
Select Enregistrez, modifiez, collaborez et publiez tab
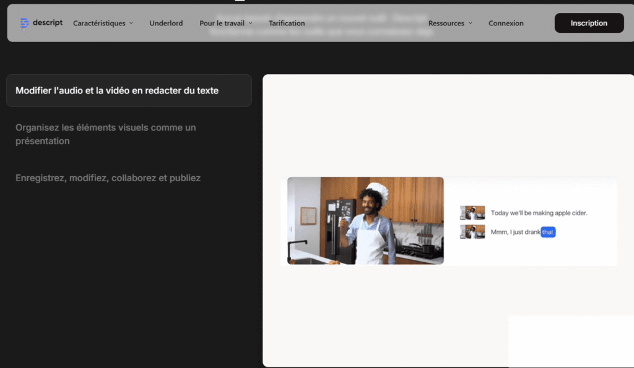click(108, 178)
